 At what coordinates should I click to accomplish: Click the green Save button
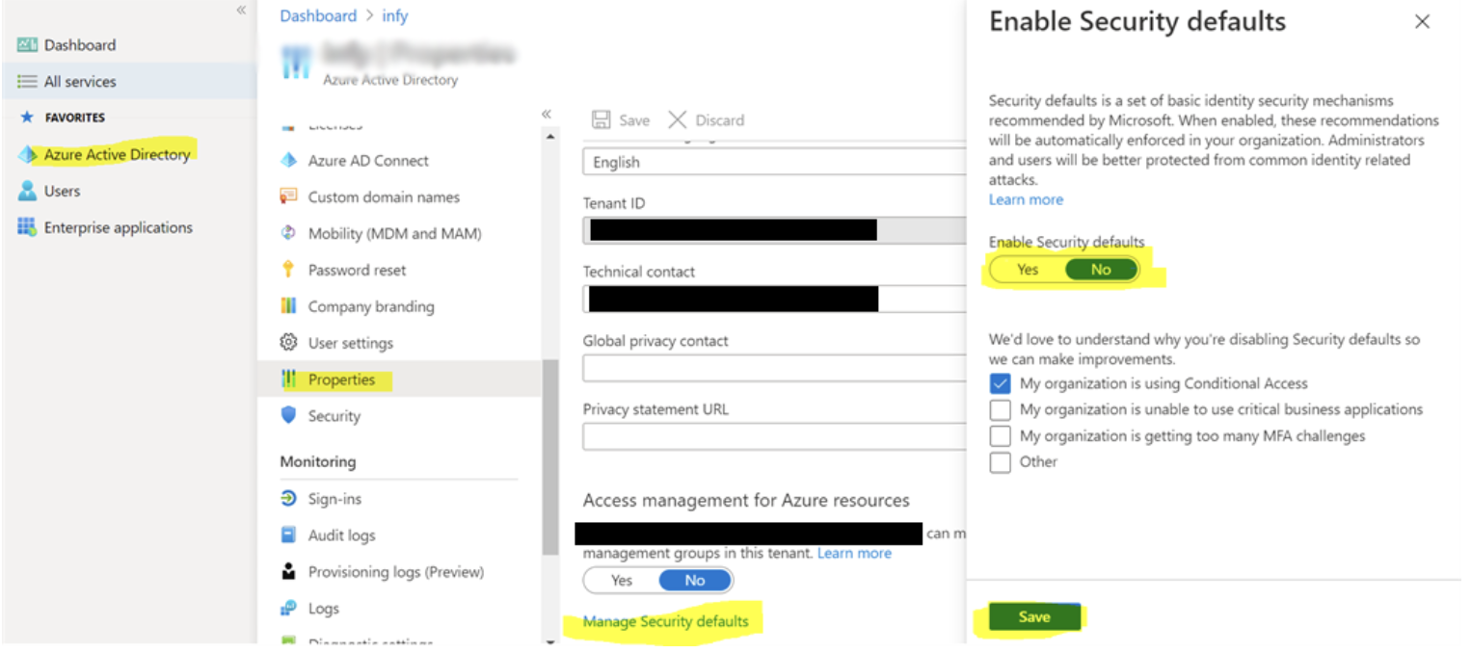pyautogui.click(x=1034, y=617)
